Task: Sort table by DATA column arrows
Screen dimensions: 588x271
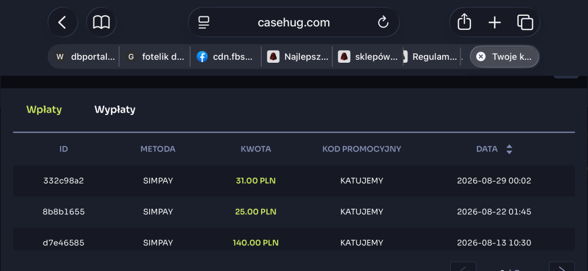Action: tap(509, 150)
